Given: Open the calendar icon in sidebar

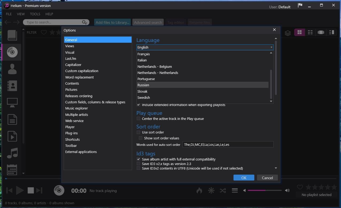Looking at the screenshot, I should (12, 170).
